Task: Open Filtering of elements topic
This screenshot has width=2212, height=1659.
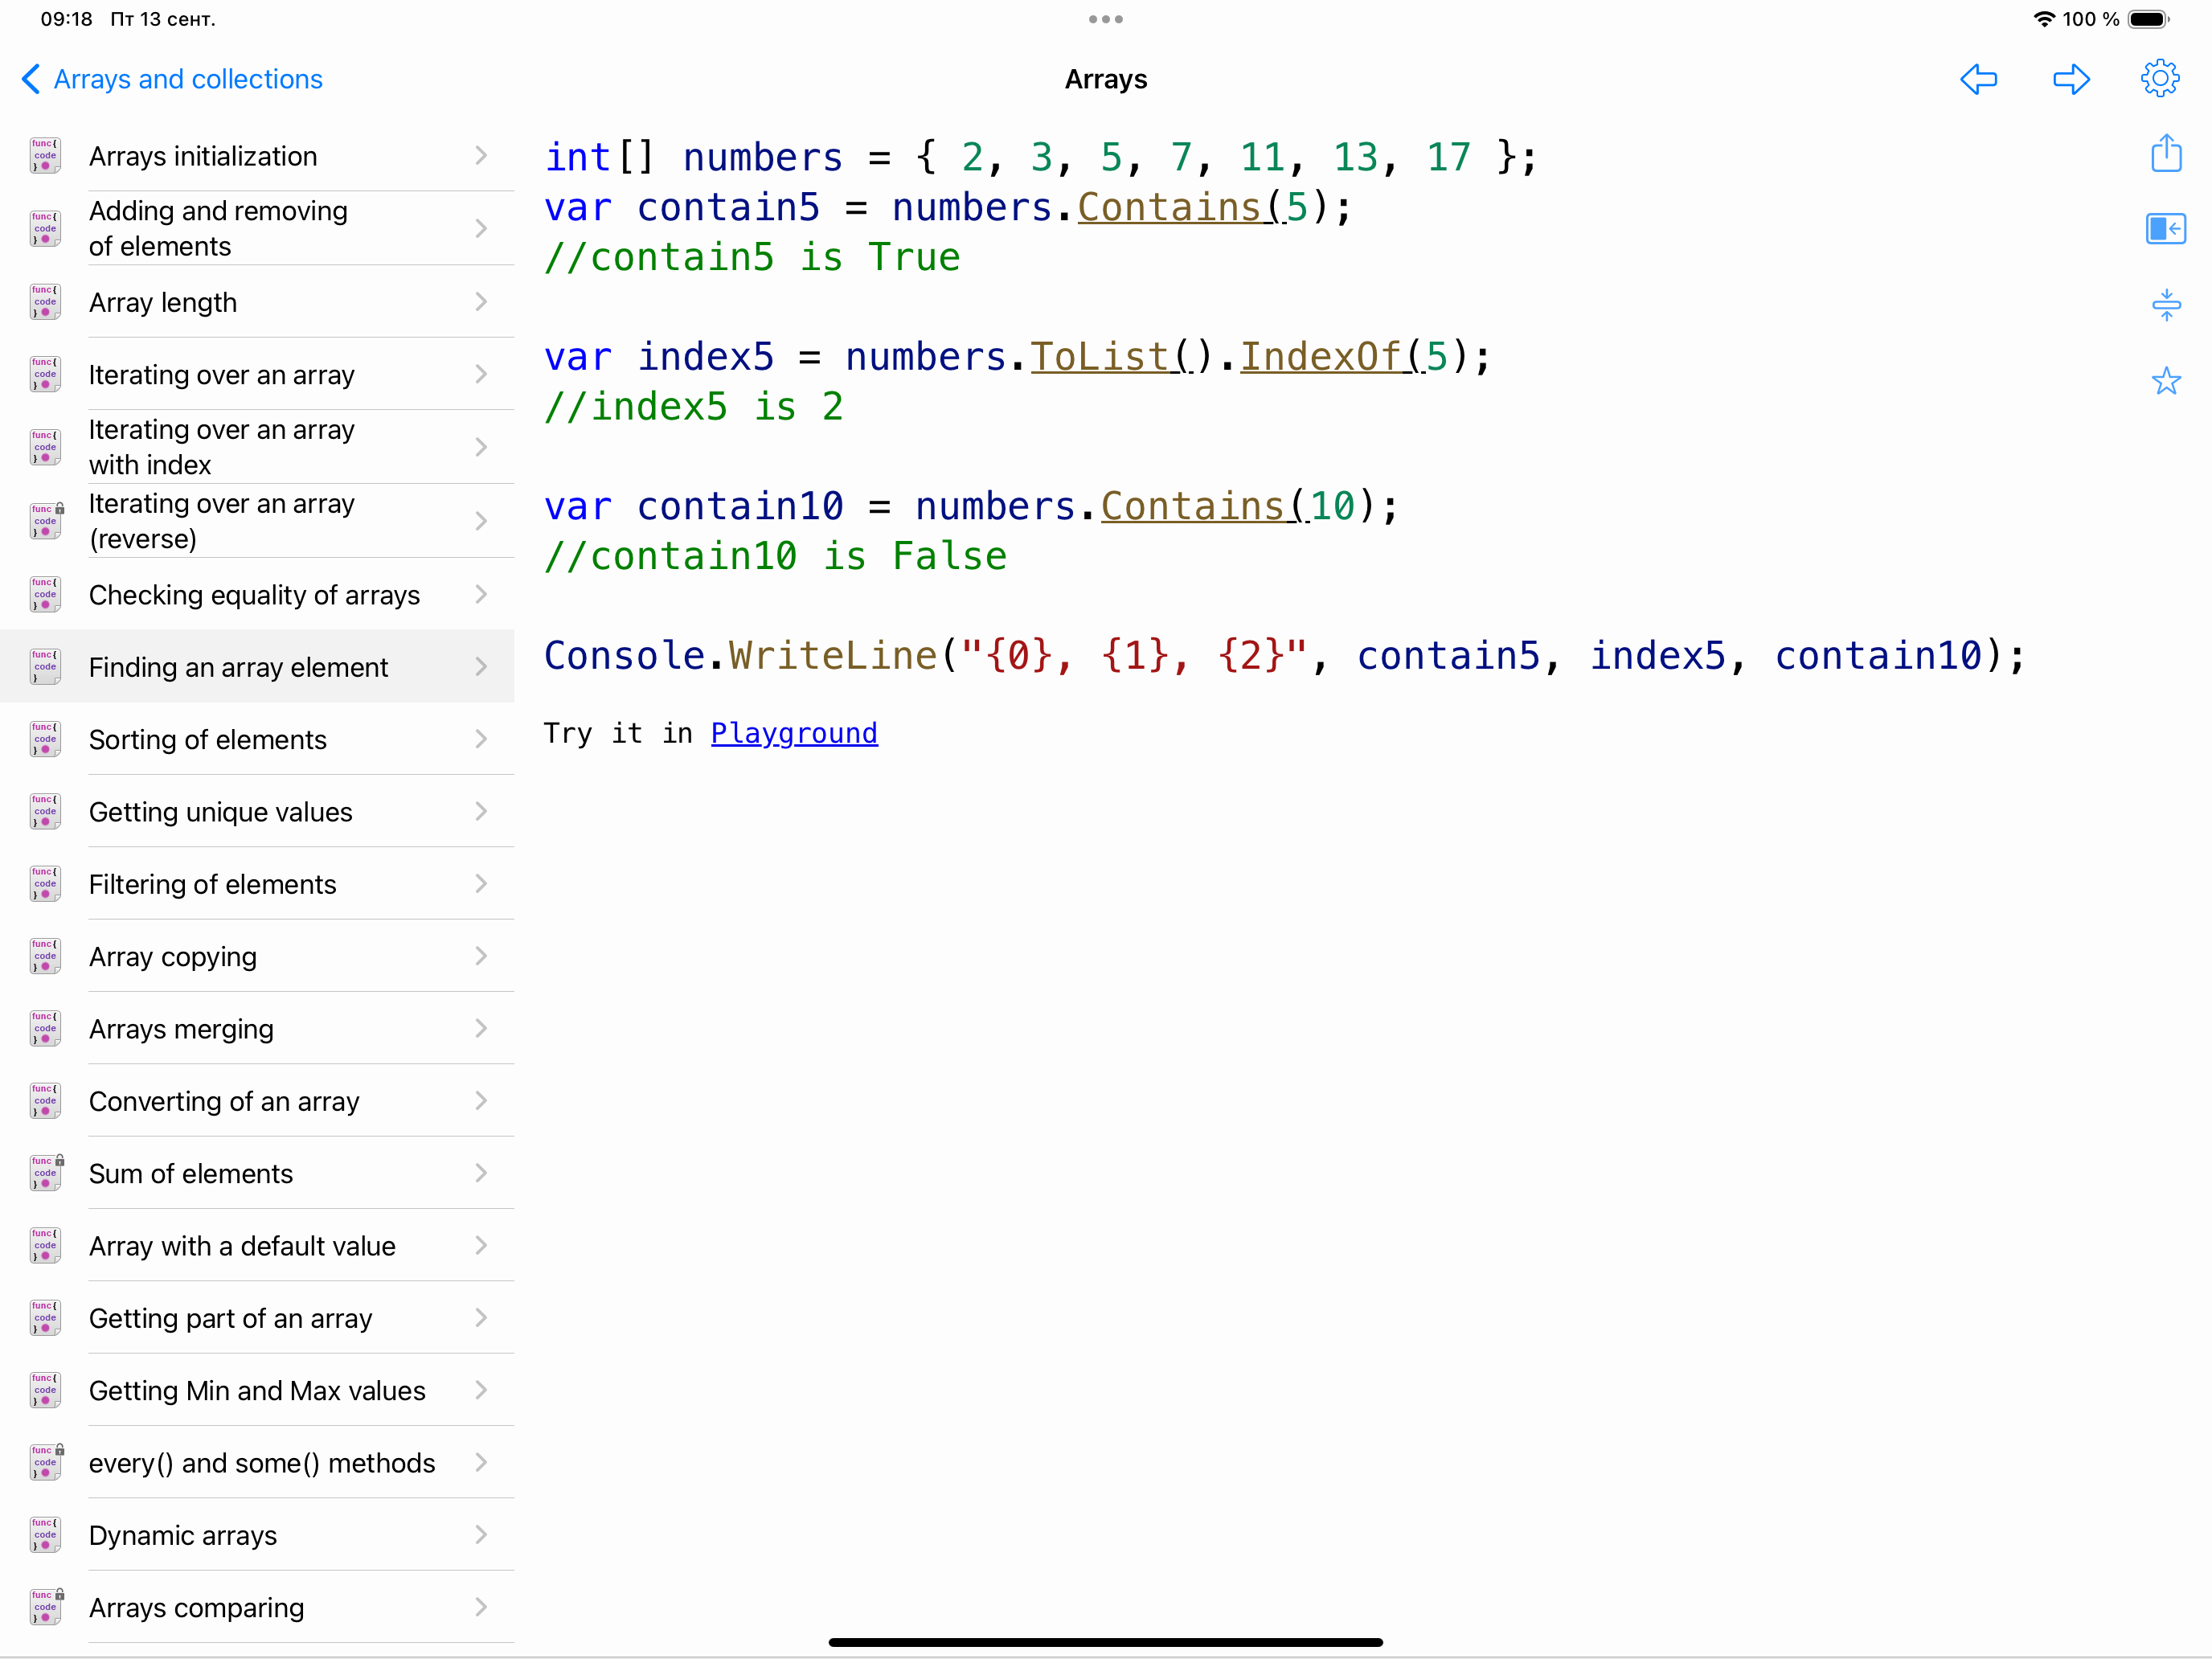Action: [257, 884]
